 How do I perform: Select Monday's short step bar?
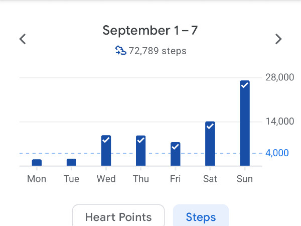tap(37, 162)
